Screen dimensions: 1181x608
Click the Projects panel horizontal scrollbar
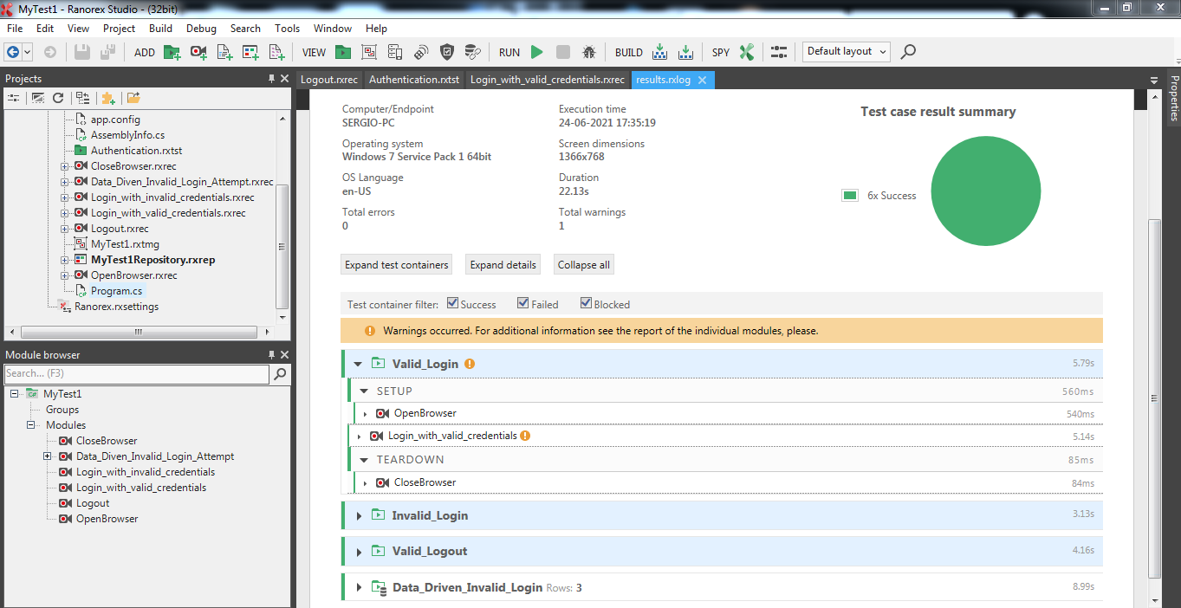coord(139,333)
